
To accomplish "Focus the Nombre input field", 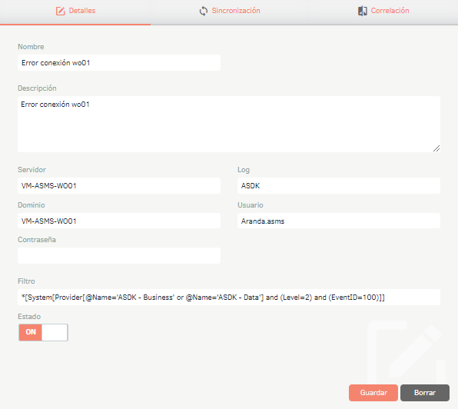I will 119,62.
